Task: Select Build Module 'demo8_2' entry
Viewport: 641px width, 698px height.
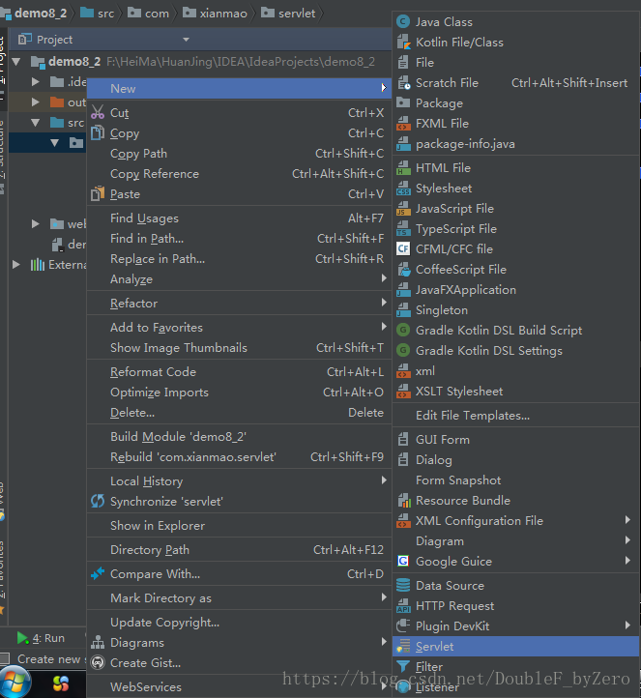Action: [239, 436]
